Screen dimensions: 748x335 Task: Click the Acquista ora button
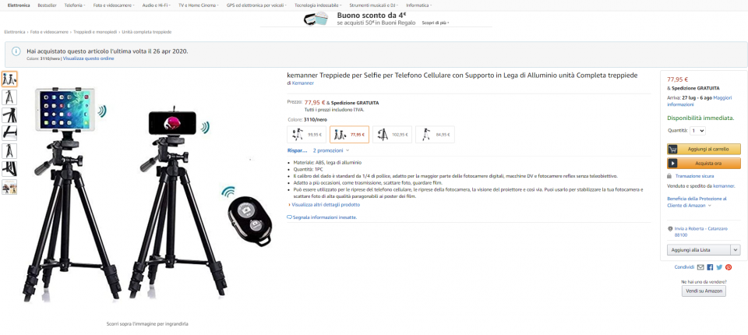[x=704, y=163]
